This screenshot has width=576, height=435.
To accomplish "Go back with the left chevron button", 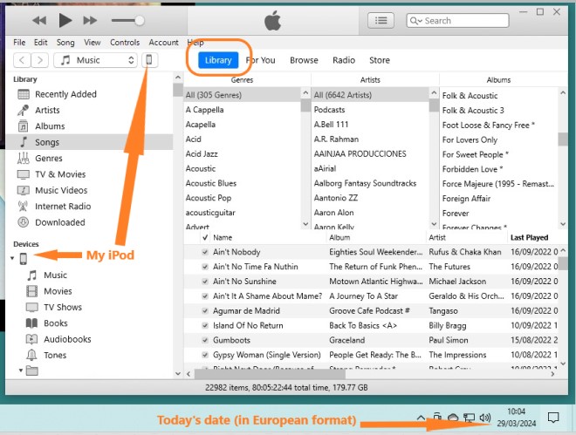I will click(22, 60).
